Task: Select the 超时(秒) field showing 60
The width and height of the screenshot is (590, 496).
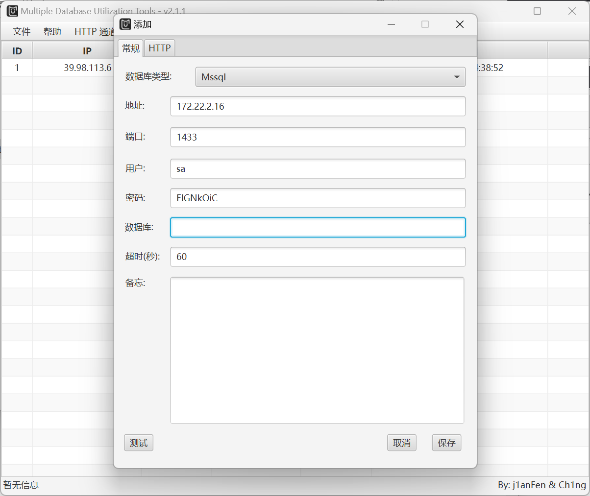Action: 318,257
